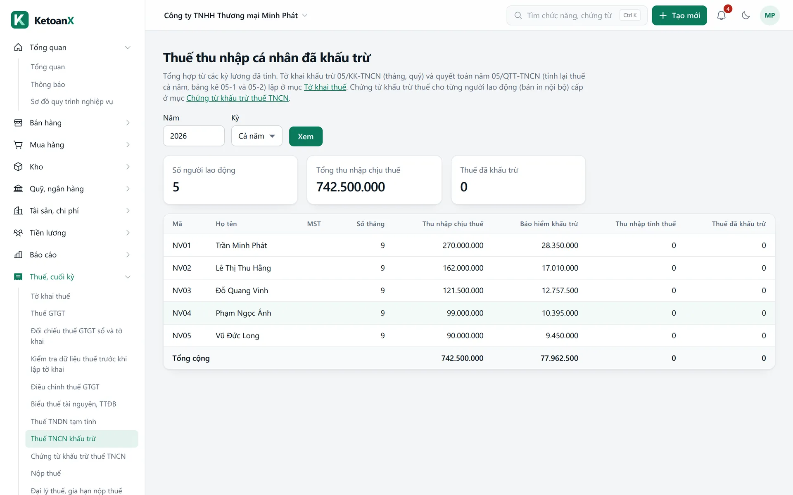Screen dimensions: 793x495
Task: Collapse the Thuế, cuối kỳ chevron
Action: coord(128,277)
